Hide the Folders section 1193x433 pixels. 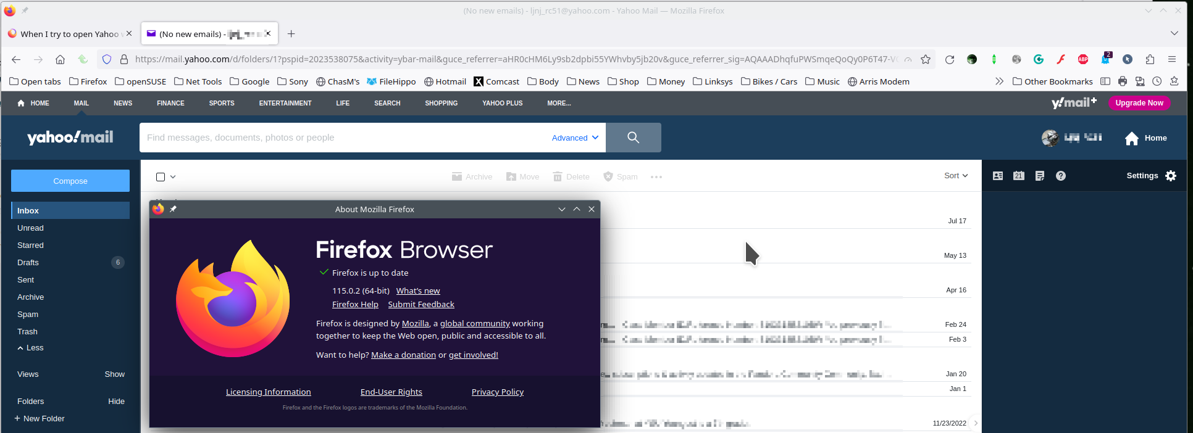pyautogui.click(x=116, y=402)
